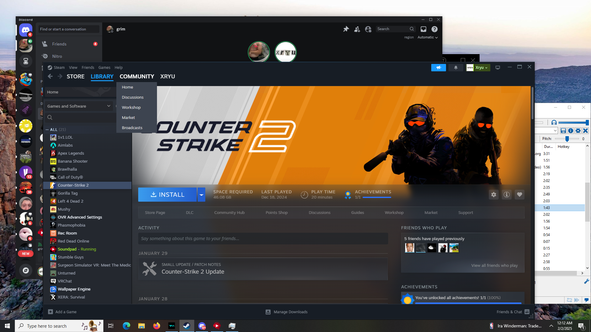This screenshot has height=332, width=591.
Task: Add friends to Discord DM icon
Action: tap(357, 29)
